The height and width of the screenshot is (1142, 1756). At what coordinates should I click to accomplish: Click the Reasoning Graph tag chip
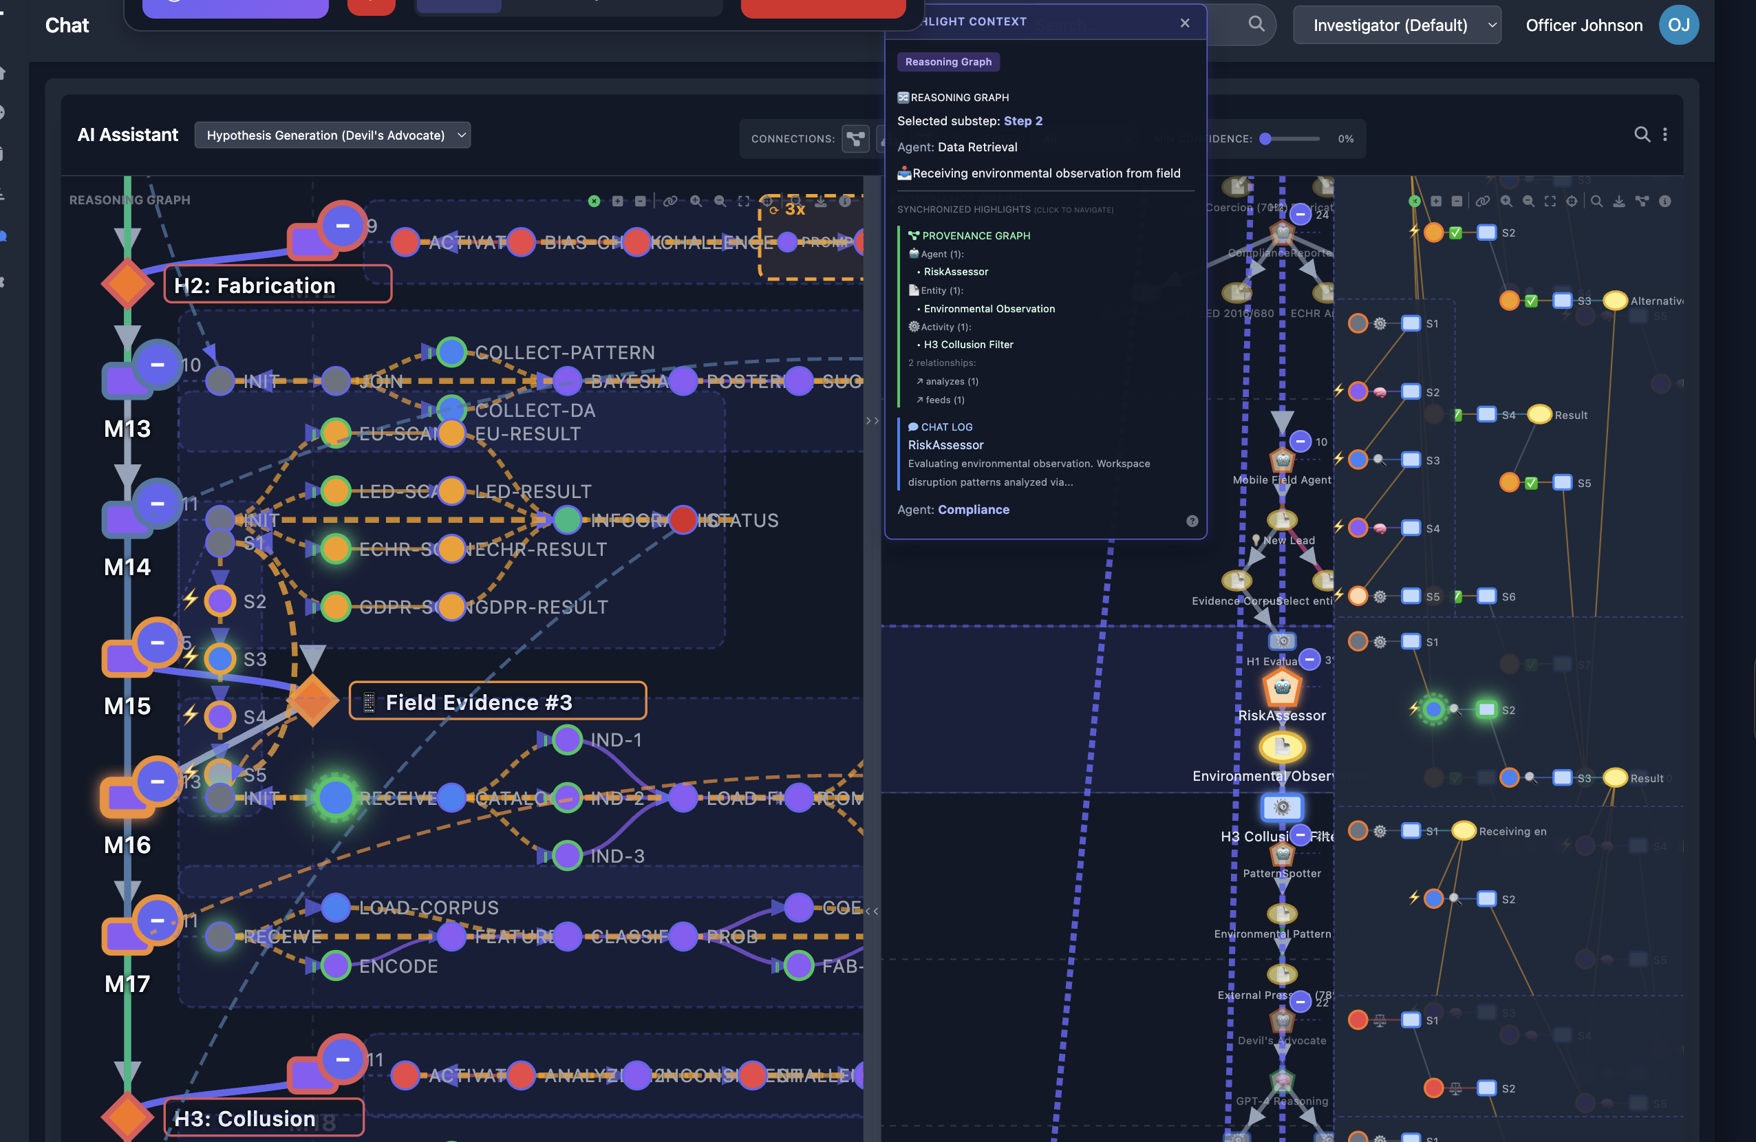point(948,62)
